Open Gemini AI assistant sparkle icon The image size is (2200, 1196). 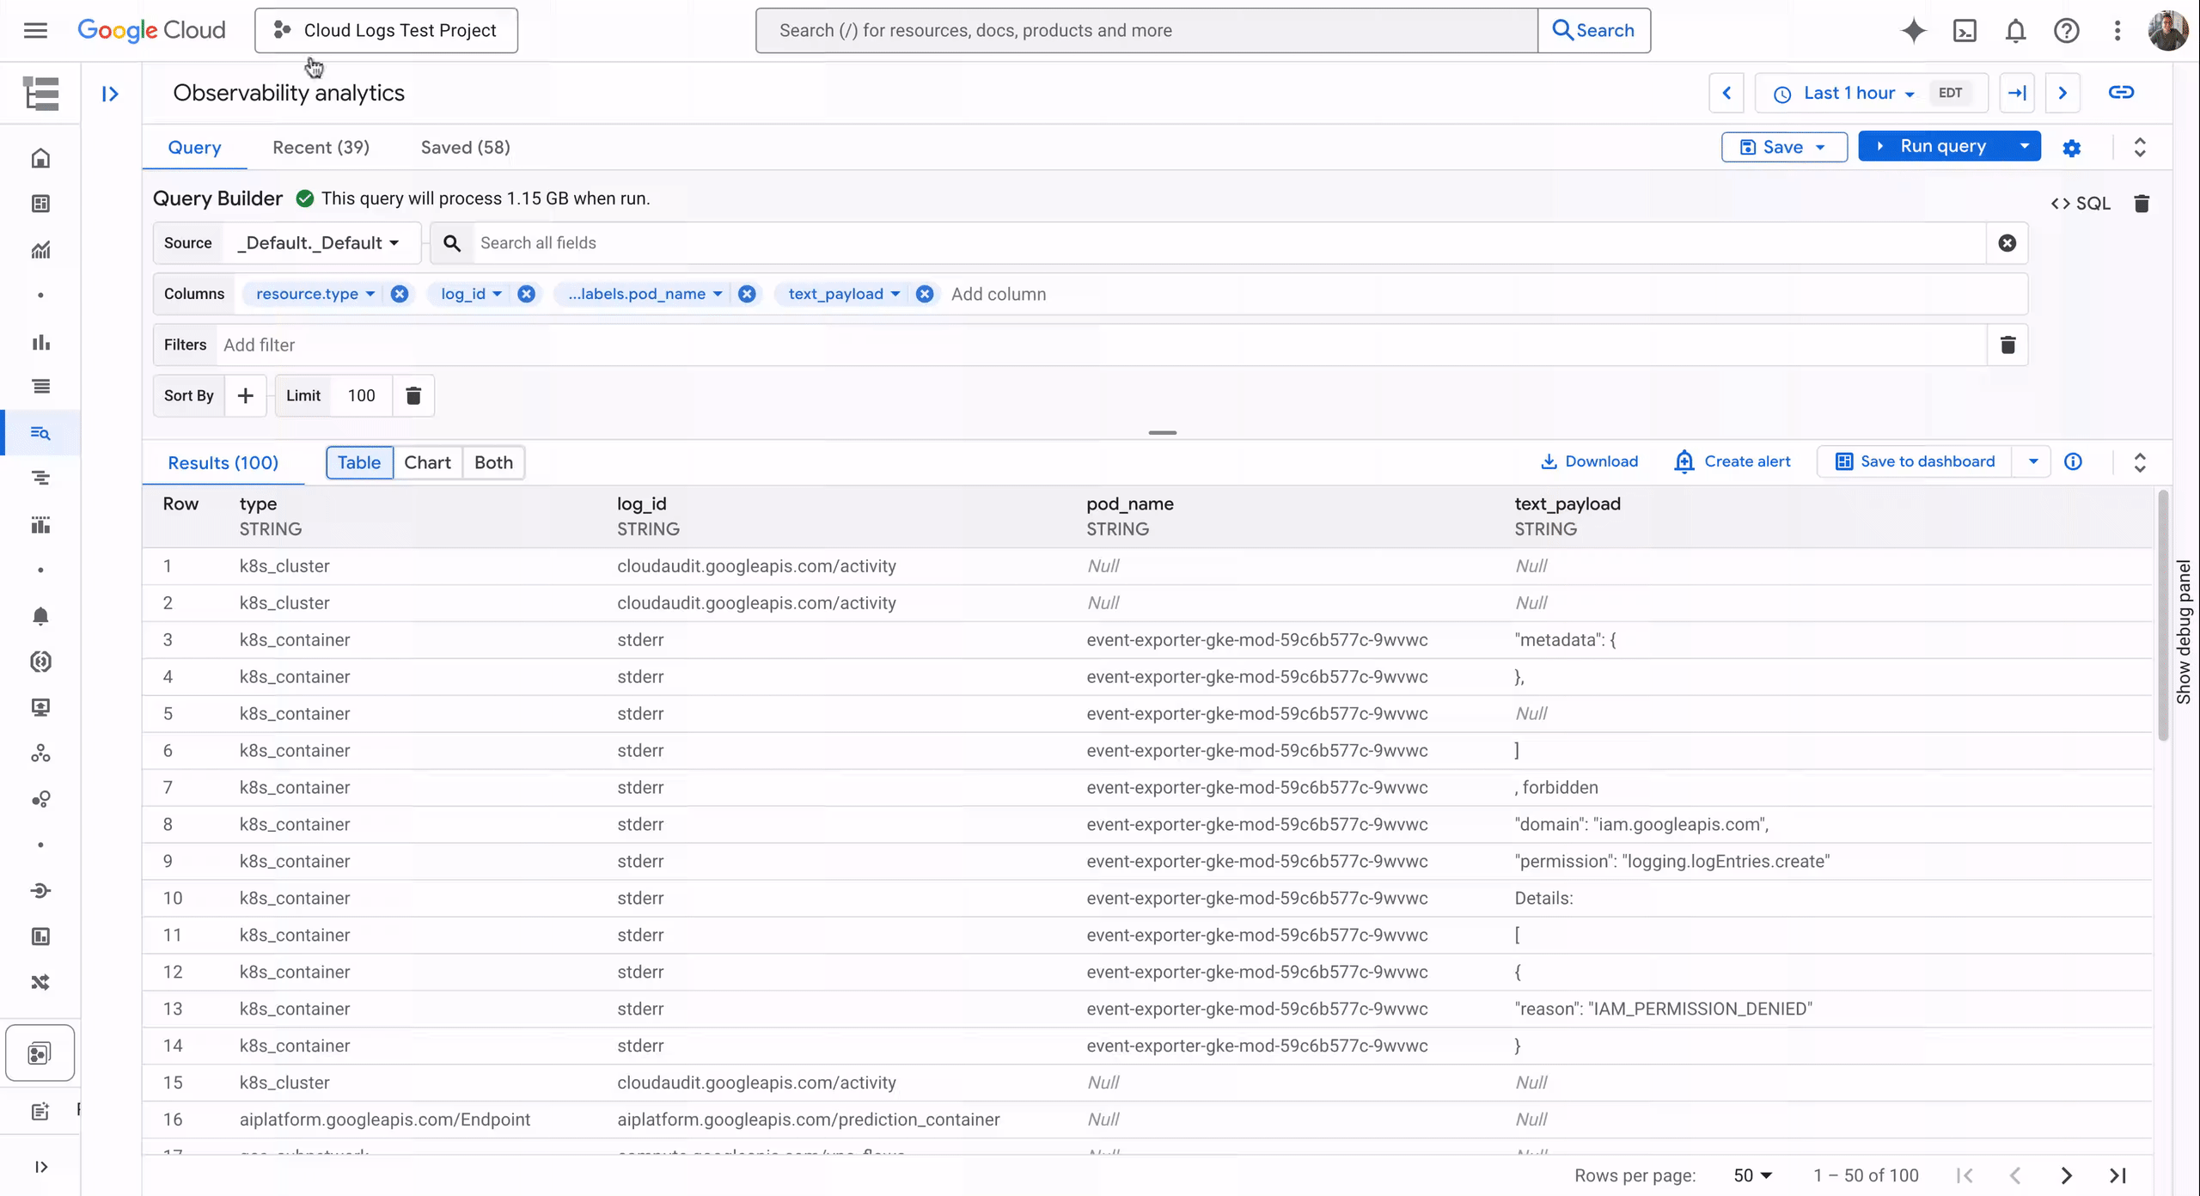(x=1913, y=31)
